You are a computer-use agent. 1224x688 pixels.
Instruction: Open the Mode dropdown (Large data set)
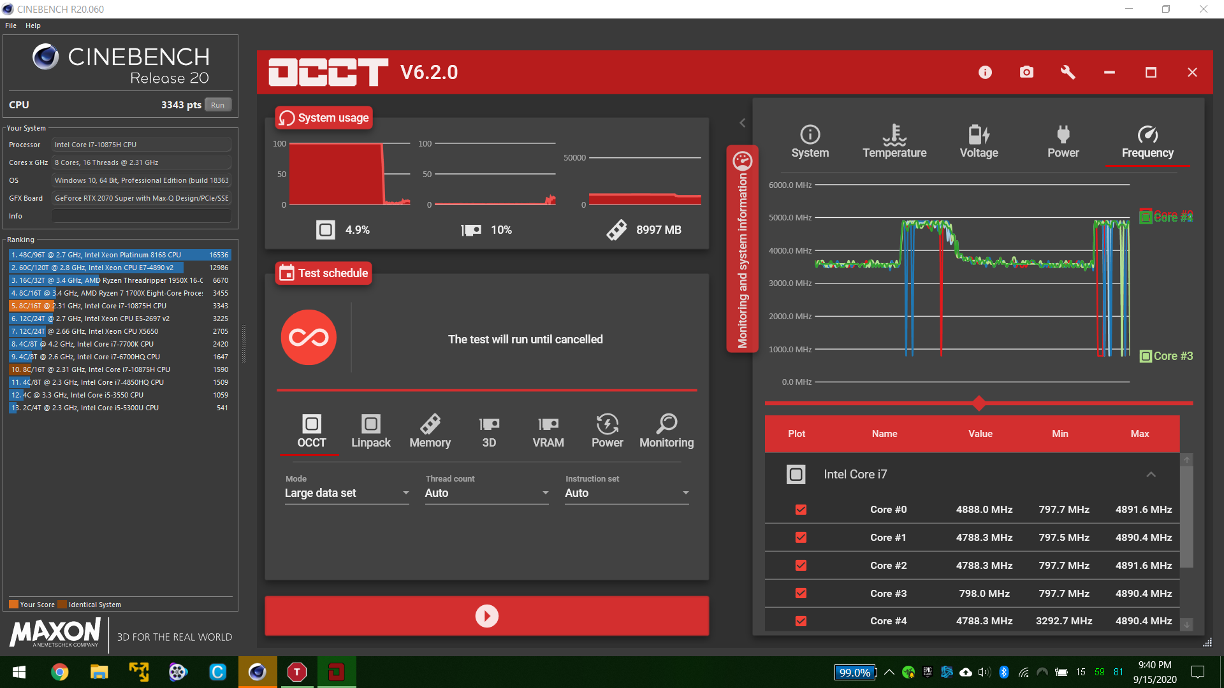[347, 493]
